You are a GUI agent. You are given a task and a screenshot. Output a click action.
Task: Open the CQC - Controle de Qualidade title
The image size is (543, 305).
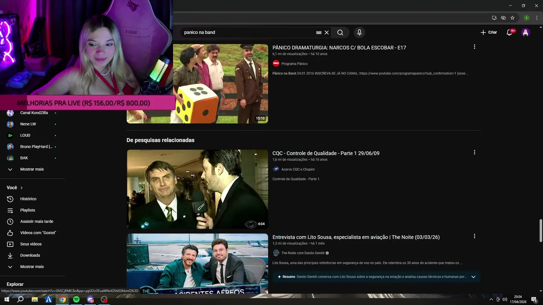326,153
